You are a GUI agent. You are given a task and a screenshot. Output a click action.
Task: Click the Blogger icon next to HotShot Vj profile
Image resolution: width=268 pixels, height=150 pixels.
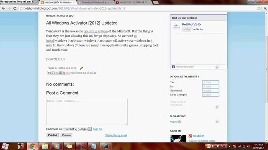click(x=190, y=136)
